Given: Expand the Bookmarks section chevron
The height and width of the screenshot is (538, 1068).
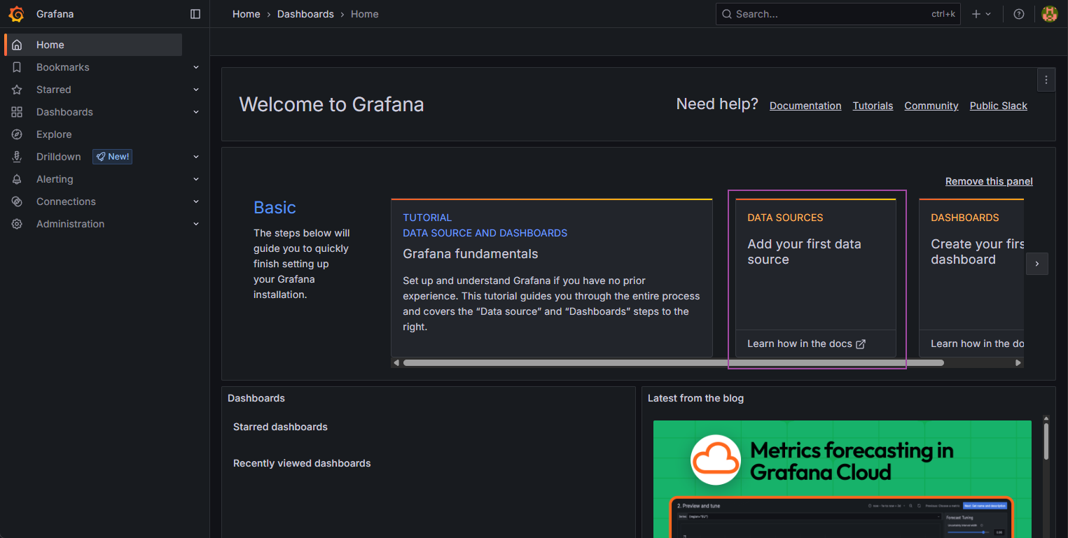Looking at the screenshot, I should pyautogui.click(x=196, y=67).
